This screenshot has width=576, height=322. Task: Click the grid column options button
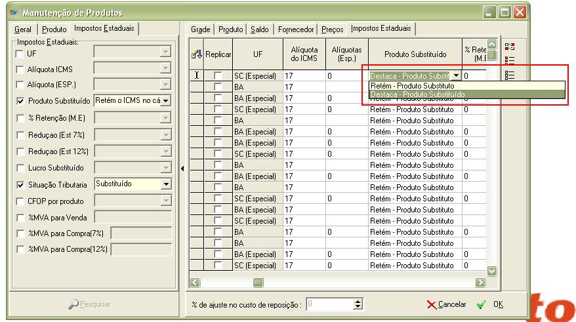(491, 56)
